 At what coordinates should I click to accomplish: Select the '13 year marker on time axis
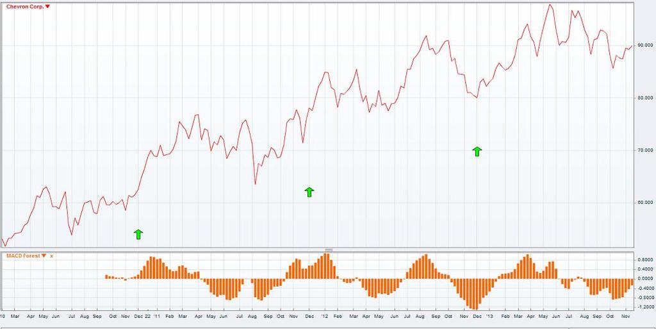489,316
